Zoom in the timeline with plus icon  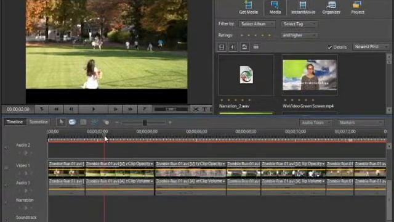170,122
